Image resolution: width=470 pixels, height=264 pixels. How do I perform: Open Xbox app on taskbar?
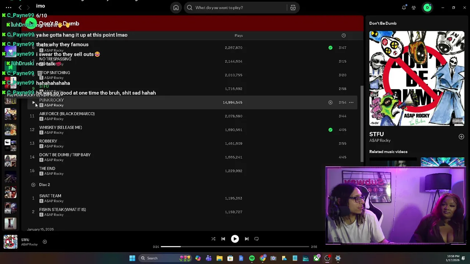[x=317, y=258]
